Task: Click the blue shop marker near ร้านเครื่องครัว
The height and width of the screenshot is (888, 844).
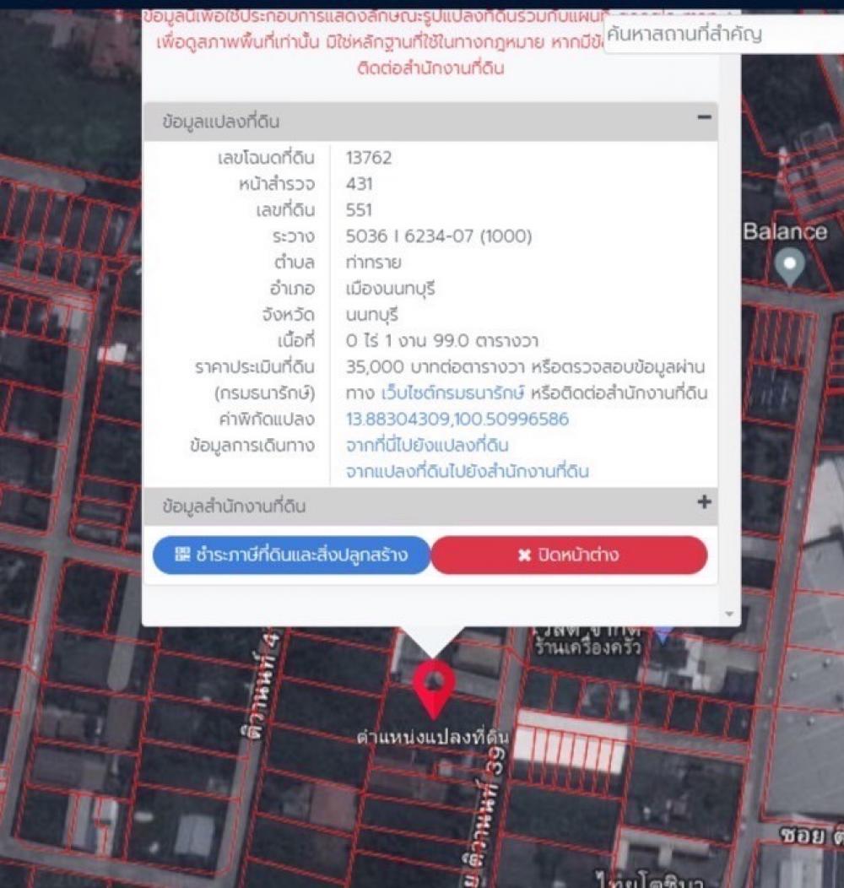Action: pyautogui.click(x=664, y=631)
